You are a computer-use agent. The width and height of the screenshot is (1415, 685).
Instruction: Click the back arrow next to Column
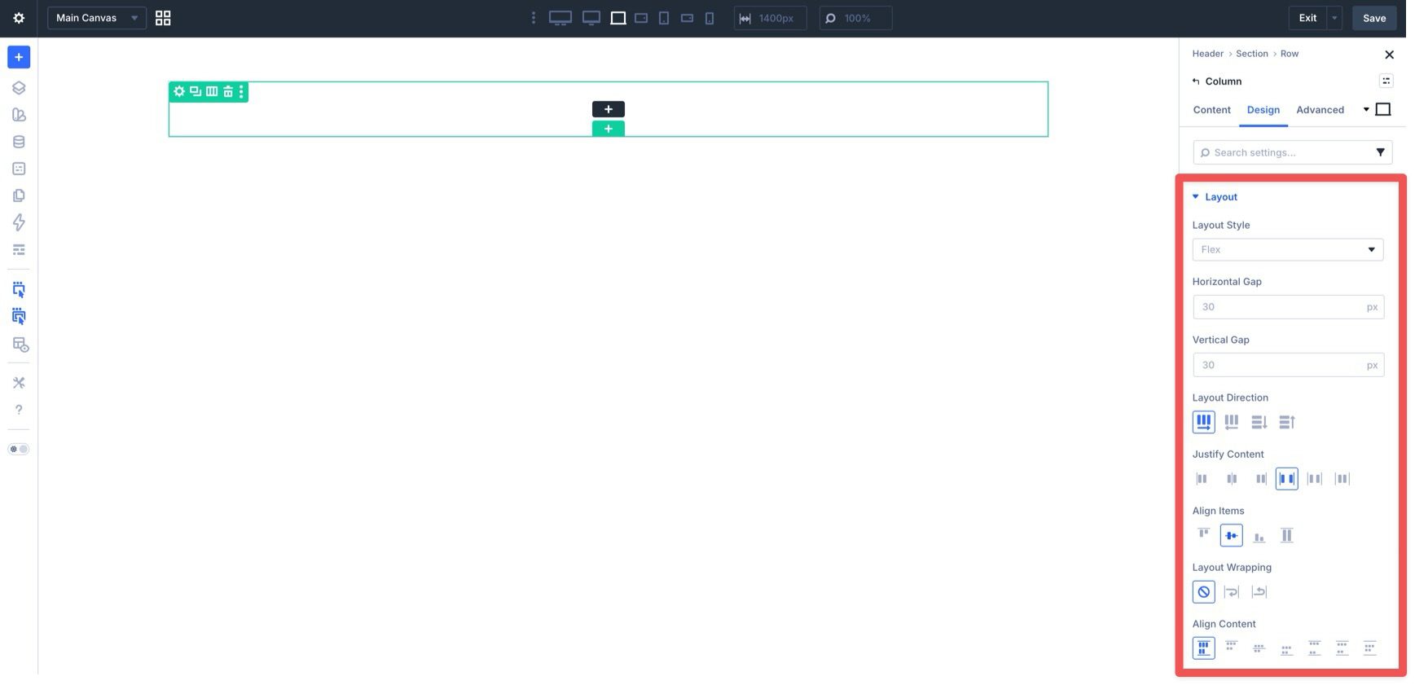[1196, 81]
